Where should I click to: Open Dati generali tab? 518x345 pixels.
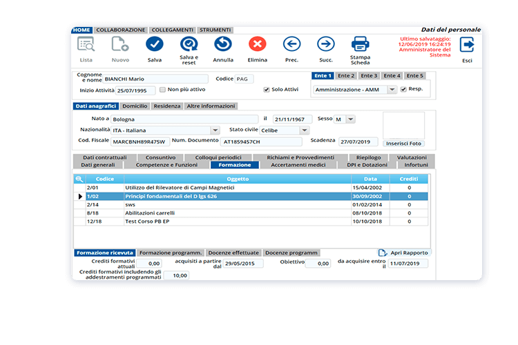point(98,165)
